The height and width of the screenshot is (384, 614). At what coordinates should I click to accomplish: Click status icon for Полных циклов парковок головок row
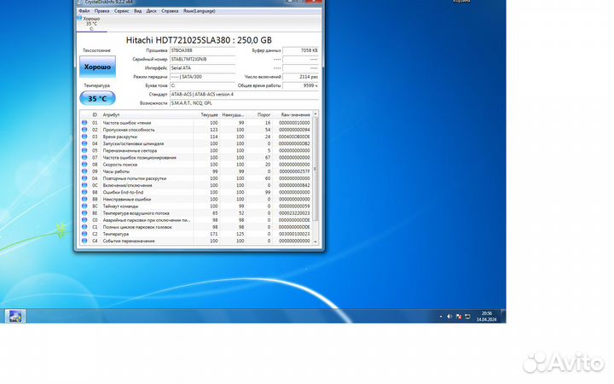tap(84, 227)
